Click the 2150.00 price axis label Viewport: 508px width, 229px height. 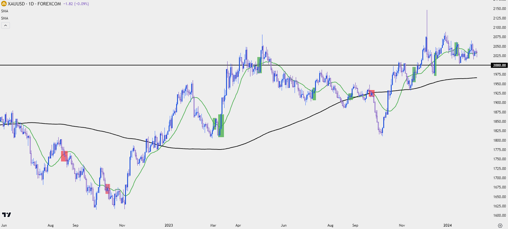[499, 9]
